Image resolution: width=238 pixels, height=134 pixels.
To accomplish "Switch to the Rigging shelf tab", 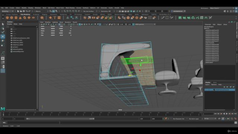I will tap(45, 15).
